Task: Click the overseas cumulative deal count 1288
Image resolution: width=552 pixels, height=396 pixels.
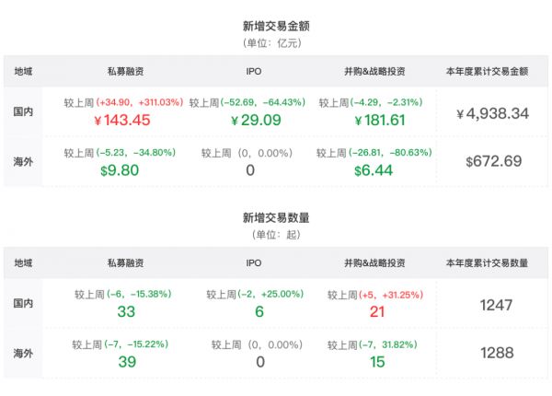Action: tap(495, 354)
